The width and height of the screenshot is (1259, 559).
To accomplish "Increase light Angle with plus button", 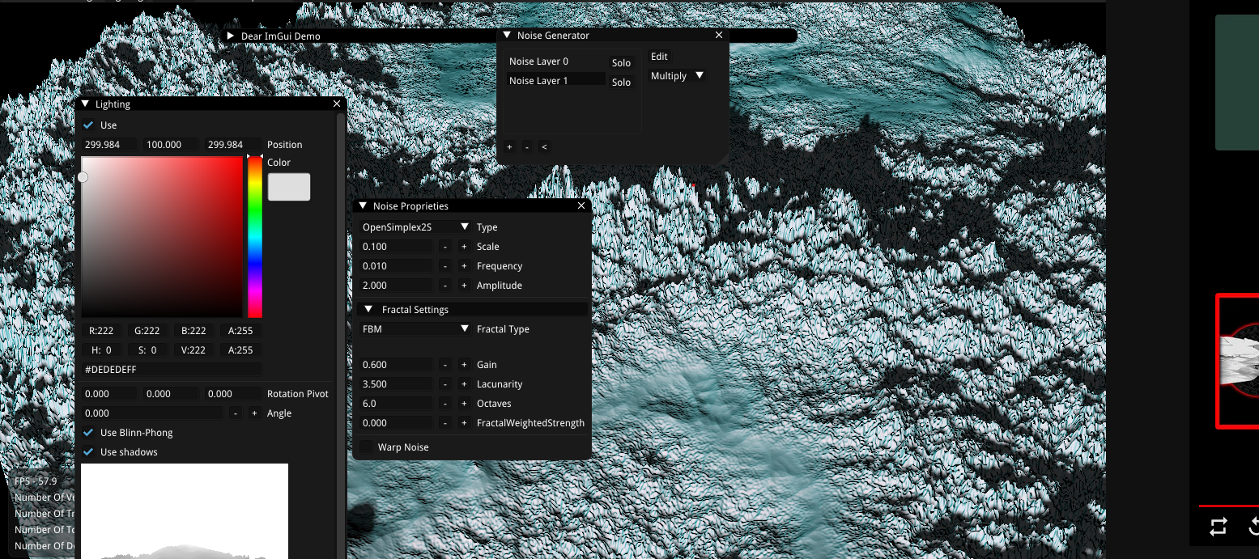I will point(253,413).
